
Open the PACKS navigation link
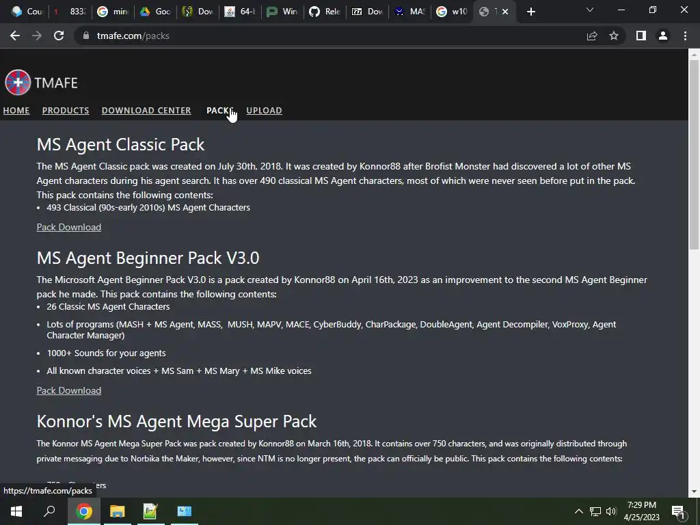coord(219,110)
